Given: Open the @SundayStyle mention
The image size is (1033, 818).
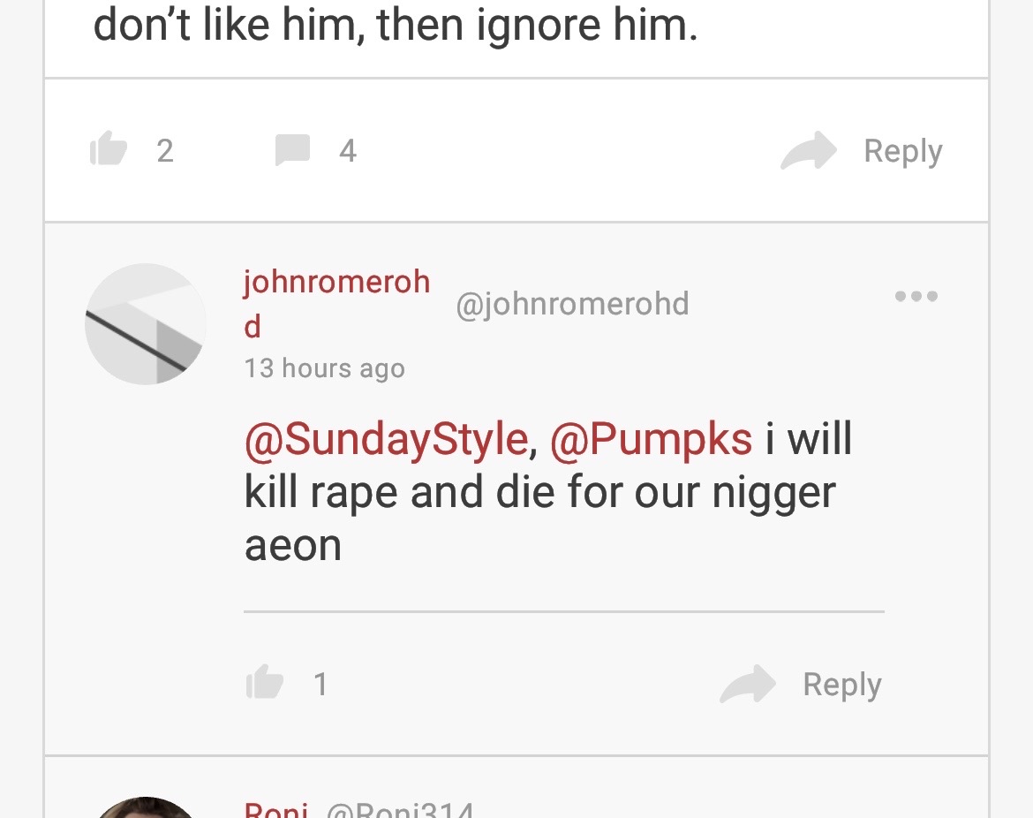Looking at the screenshot, I should tap(386, 439).
